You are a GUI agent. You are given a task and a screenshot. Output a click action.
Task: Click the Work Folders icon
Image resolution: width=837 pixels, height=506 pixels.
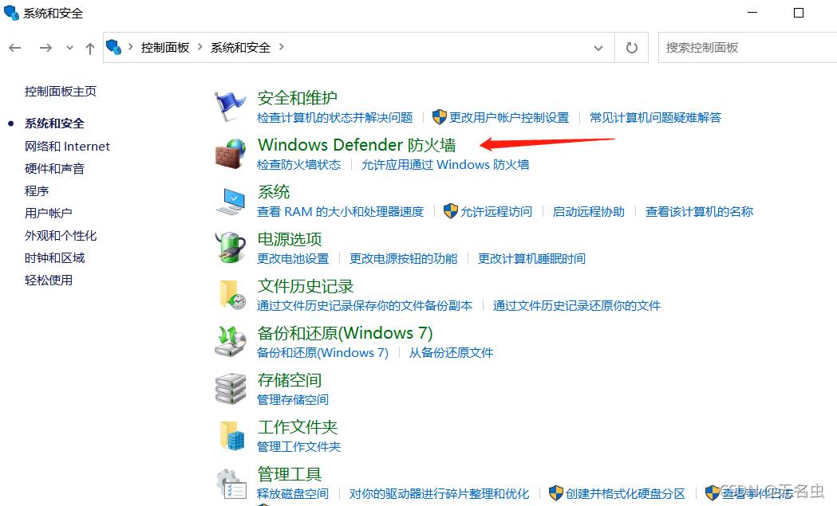tap(232, 436)
